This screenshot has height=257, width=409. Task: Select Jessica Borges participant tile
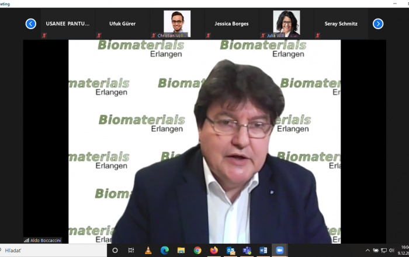(x=231, y=24)
